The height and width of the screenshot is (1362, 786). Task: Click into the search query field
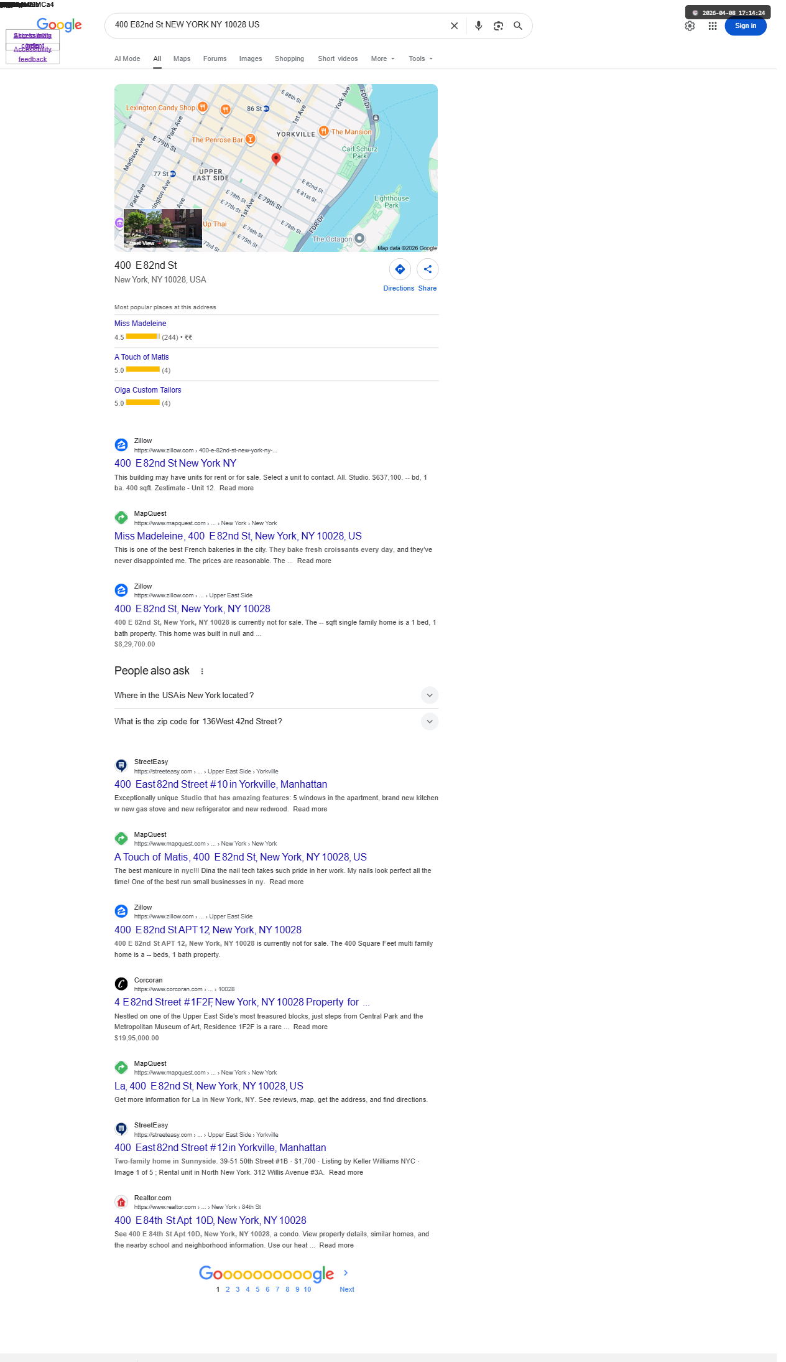click(x=277, y=25)
